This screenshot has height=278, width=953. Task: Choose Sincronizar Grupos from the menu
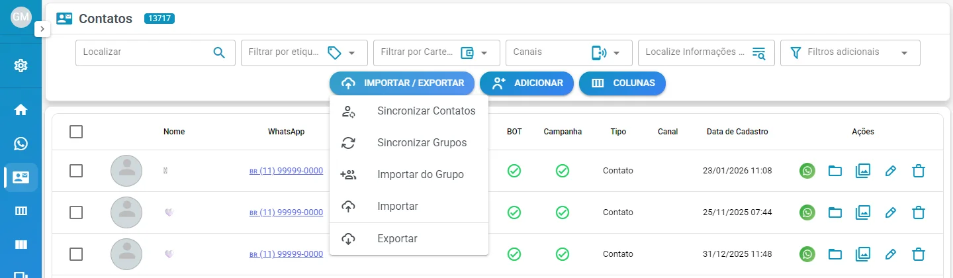pyautogui.click(x=409, y=143)
